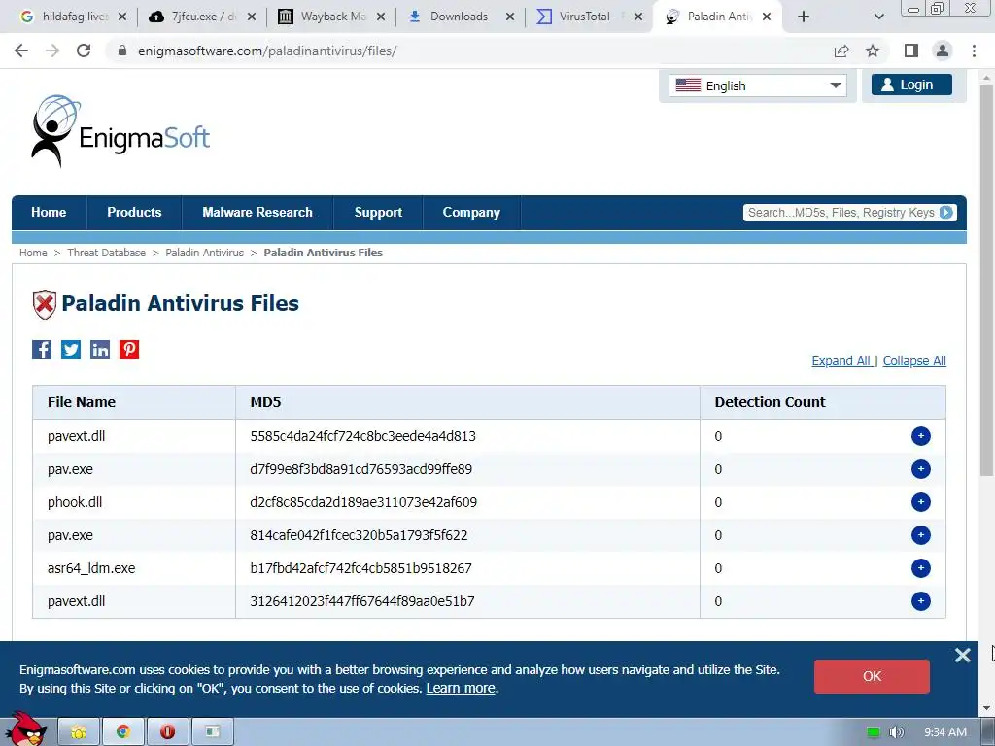
Task: Click the browser forward arrow
Action: tap(52, 51)
